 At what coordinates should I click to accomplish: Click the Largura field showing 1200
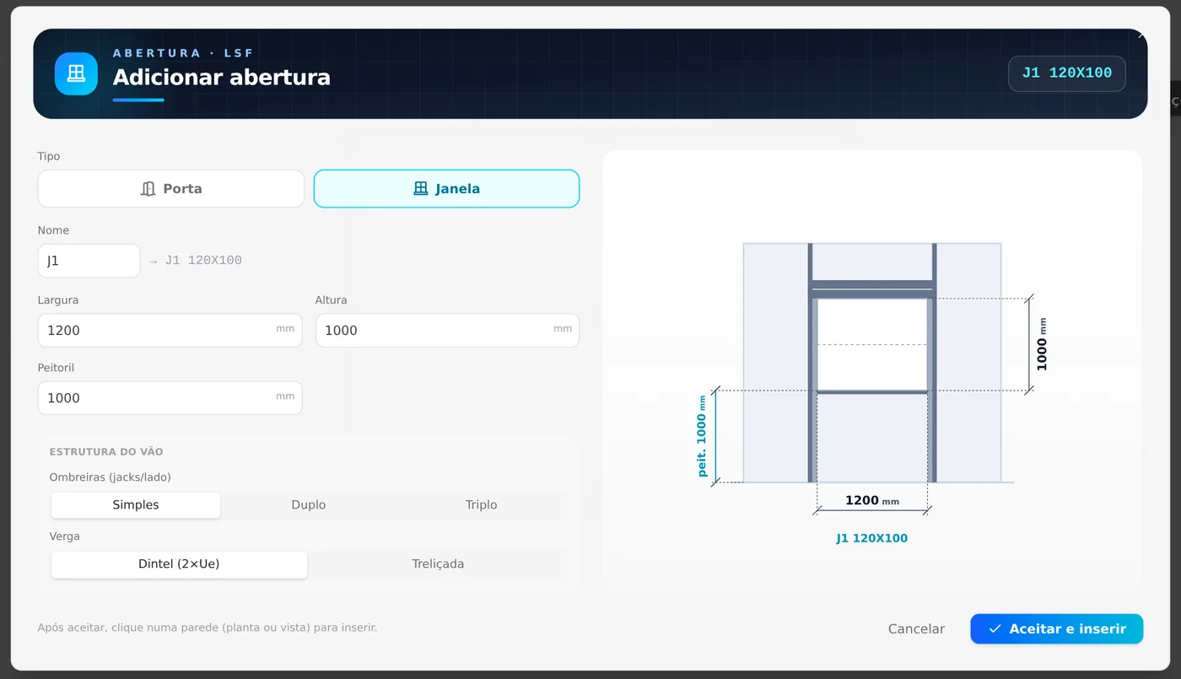click(170, 330)
